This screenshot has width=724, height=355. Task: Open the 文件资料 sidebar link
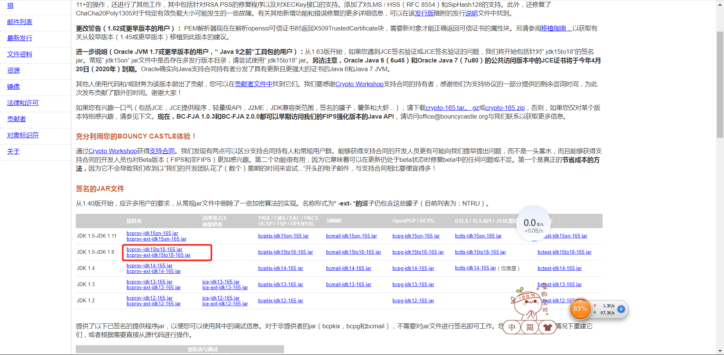(20, 54)
